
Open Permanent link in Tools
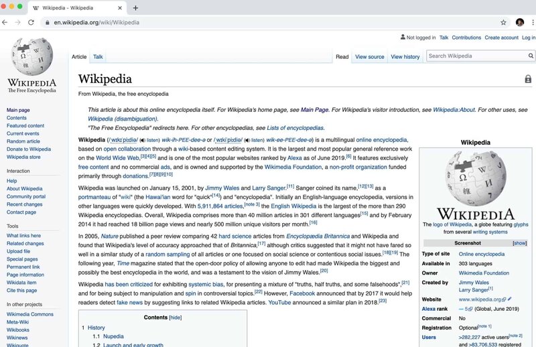click(x=23, y=267)
